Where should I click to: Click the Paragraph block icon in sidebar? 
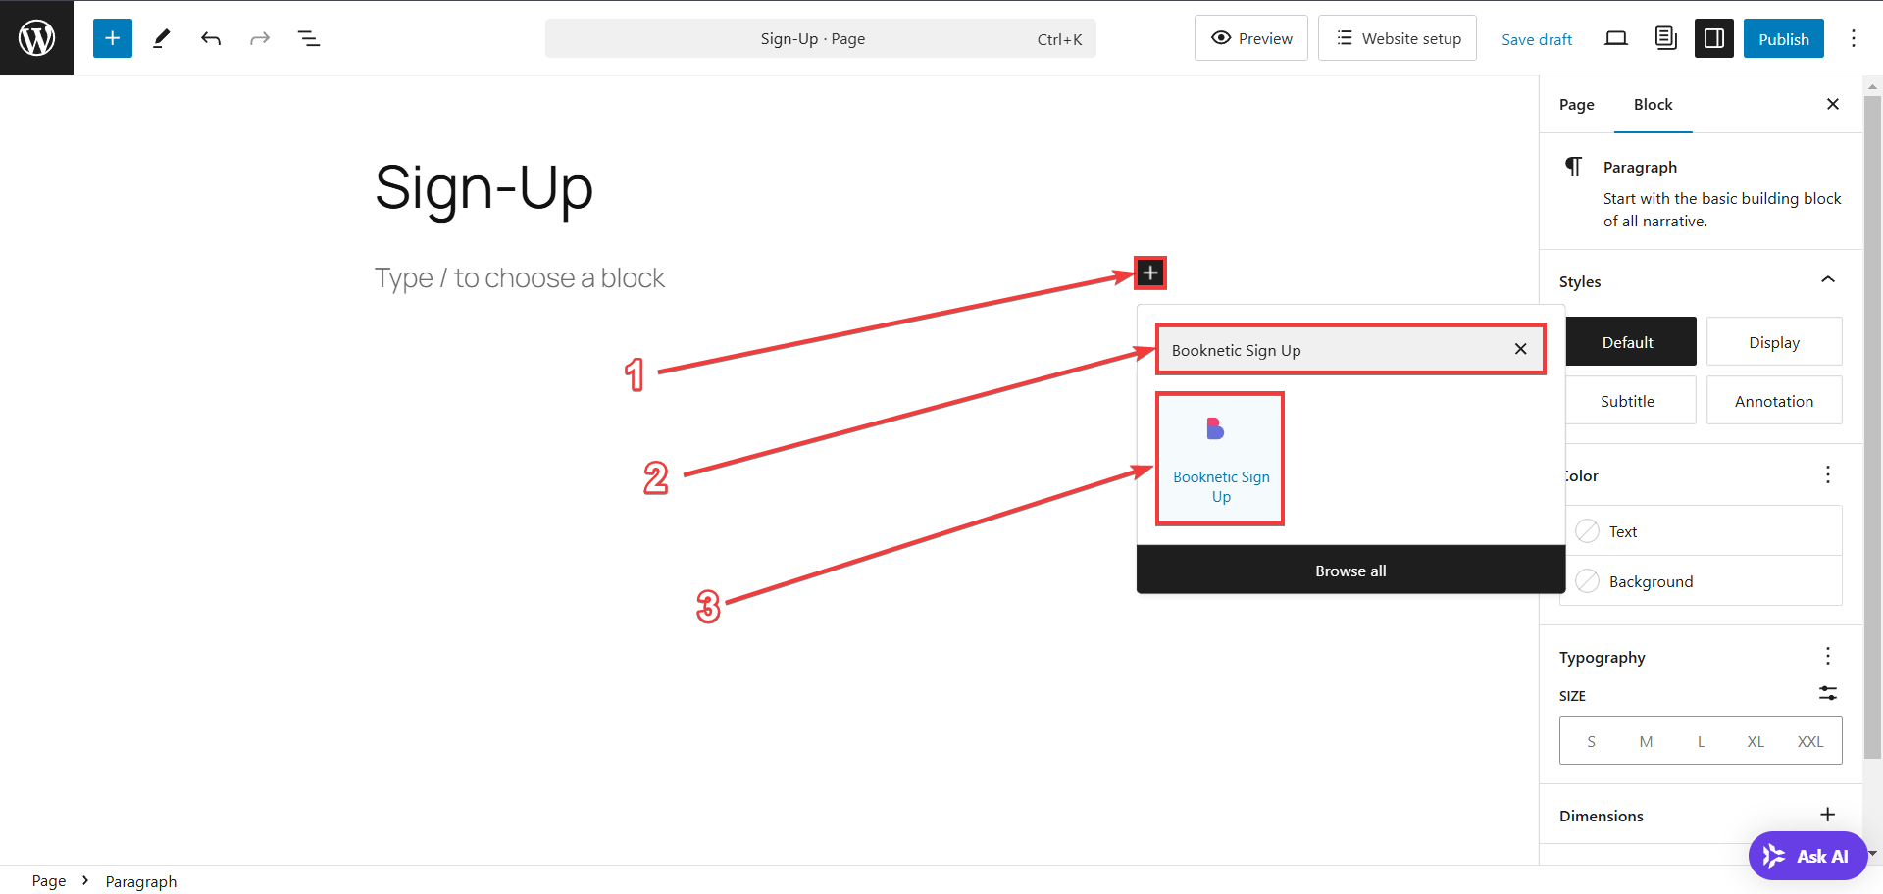[1573, 167]
